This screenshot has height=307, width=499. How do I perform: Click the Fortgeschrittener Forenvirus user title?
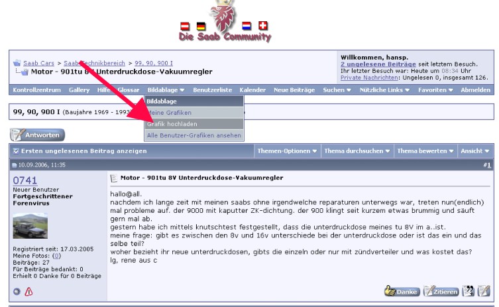pyautogui.click(x=42, y=200)
